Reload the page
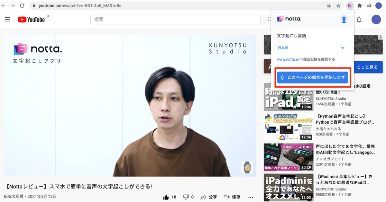The height and width of the screenshot is (202, 386). tap(22, 5)
